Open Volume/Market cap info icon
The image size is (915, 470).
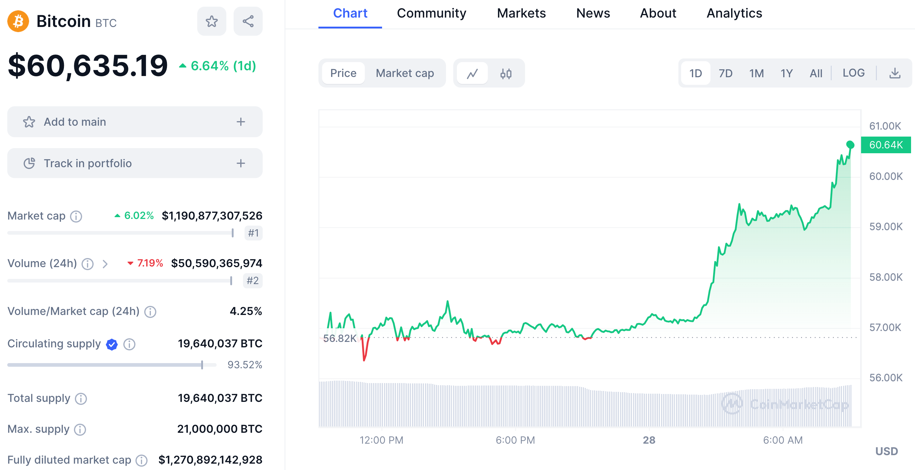[x=150, y=312]
